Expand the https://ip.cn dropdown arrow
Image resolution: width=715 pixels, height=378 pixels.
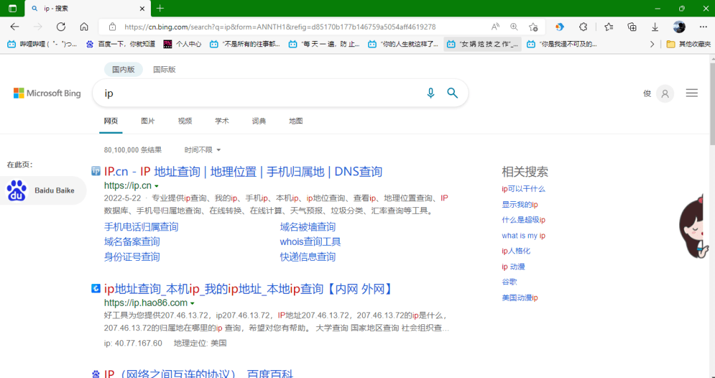(156, 186)
